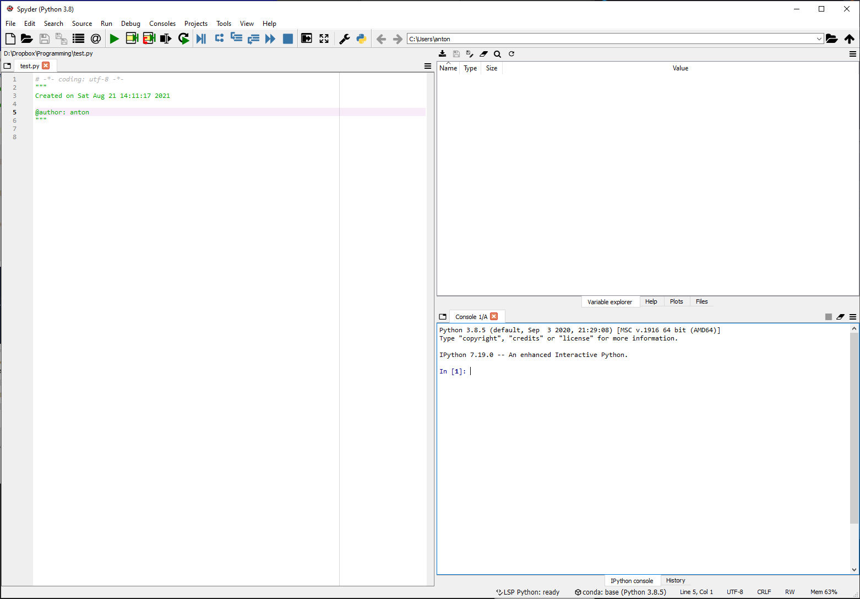Switch to the Files tab
860x599 pixels.
tap(701, 301)
